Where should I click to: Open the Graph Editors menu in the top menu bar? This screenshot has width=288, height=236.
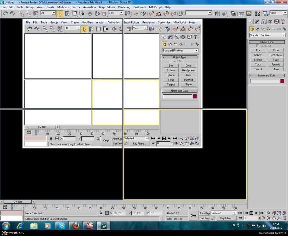tap(107, 7)
